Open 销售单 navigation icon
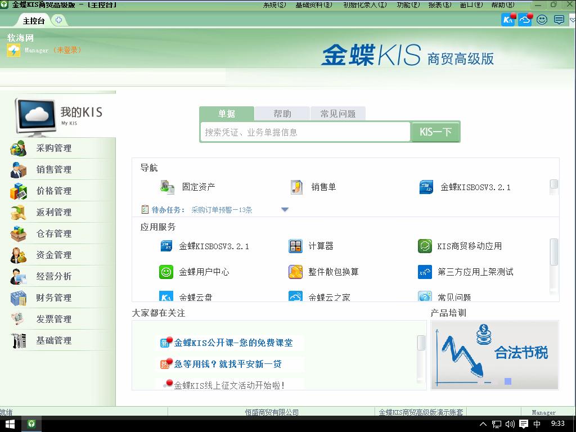Viewport: 576px width, 432px height. [296, 187]
